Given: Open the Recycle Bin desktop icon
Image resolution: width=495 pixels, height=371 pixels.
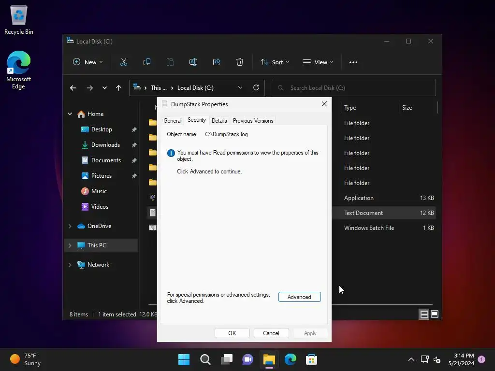Looking at the screenshot, I should click(19, 19).
